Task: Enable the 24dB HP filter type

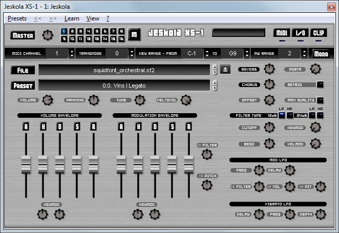Action: pos(320,115)
